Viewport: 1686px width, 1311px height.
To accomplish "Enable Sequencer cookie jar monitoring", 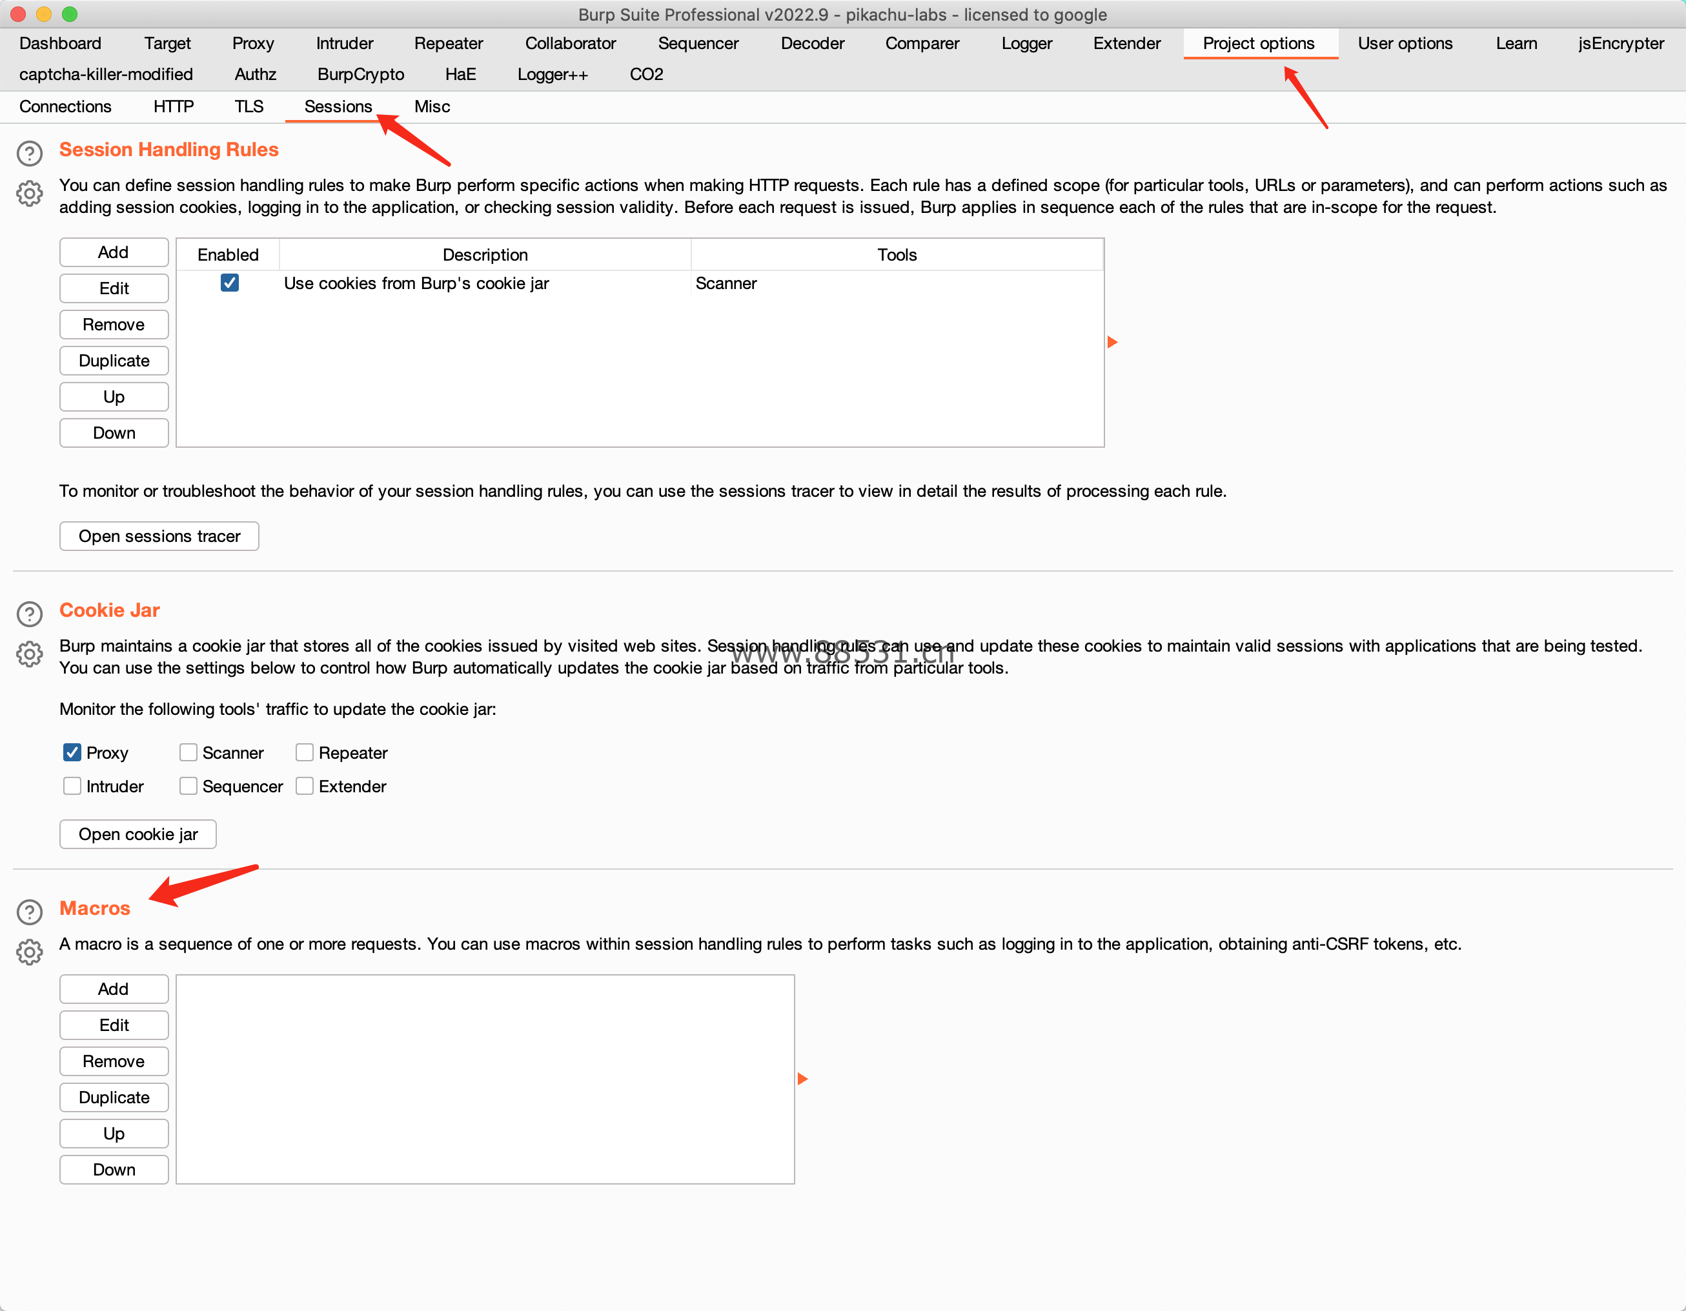I will click(x=188, y=786).
